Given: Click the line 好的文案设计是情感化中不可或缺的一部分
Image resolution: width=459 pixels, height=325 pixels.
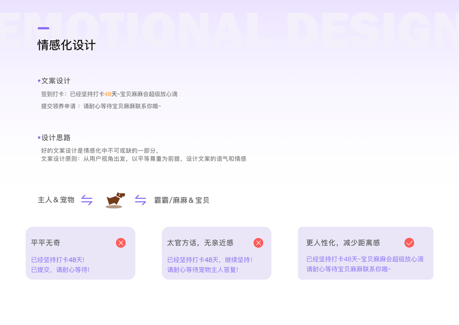Looking at the screenshot, I should coord(100,151).
